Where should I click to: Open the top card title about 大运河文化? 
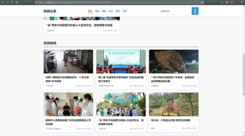(x=79, y=25)
